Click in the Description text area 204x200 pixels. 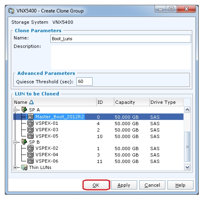[121, 57]
